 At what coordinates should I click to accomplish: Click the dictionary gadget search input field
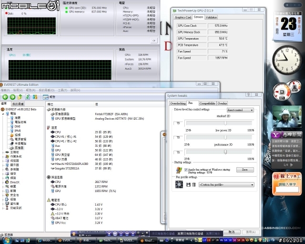click(287, 190)
